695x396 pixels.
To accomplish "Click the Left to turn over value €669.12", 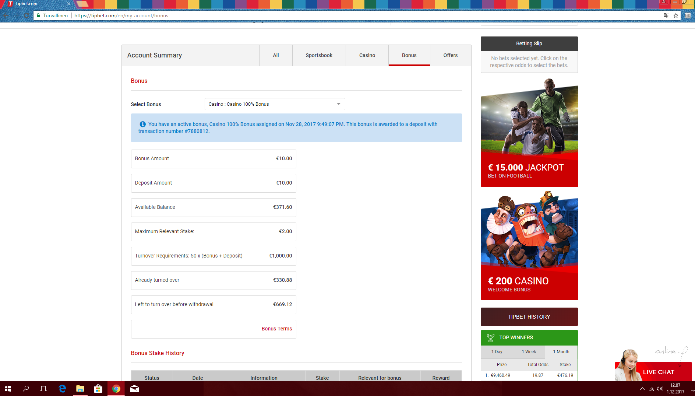I will [x=282, y=304].
